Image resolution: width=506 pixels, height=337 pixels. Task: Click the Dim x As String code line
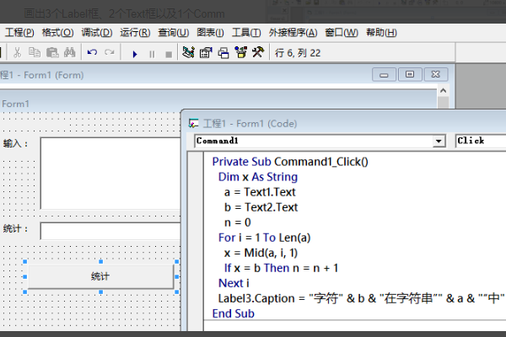(x=257, y=177)
